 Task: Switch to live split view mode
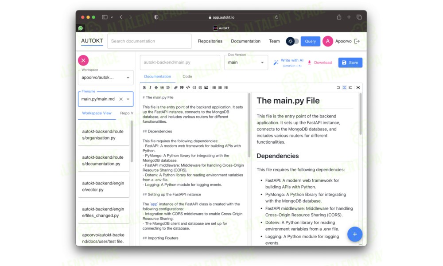(x=344, y=88)
